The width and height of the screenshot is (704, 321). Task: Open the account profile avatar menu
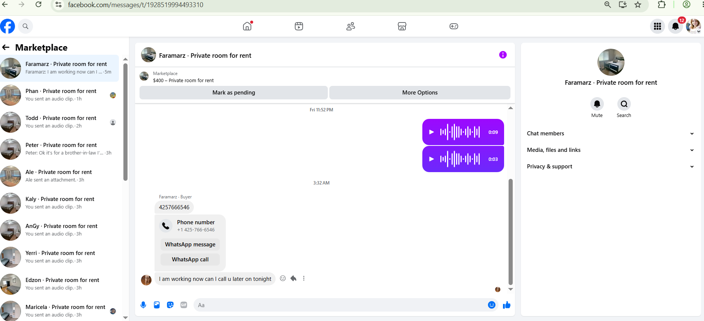(x=693, y=26)
